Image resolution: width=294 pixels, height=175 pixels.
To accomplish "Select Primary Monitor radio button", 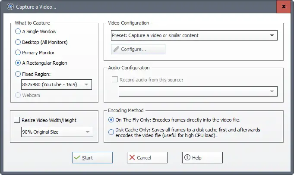I will (18, 53).
